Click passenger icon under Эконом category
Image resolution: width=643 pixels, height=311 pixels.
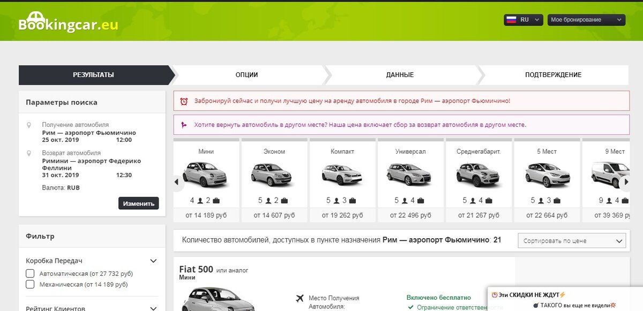click(268, 201)
